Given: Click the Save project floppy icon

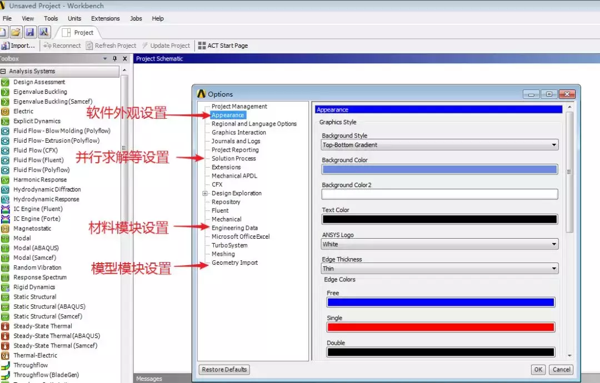Looking at the screenshot, I should 30,32.
